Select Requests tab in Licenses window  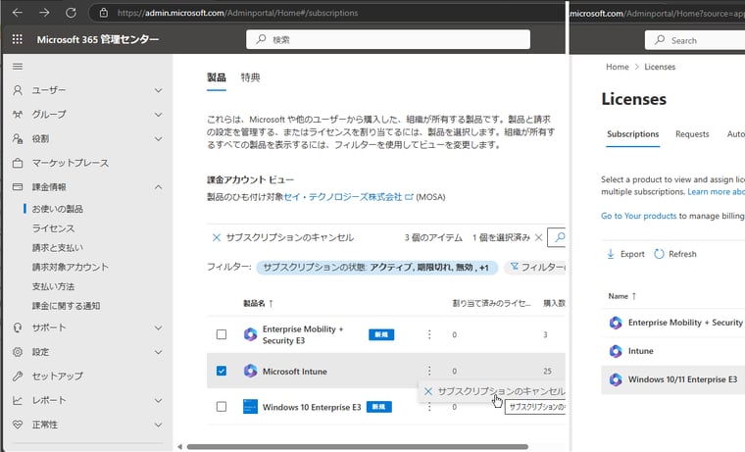(692, 134)
